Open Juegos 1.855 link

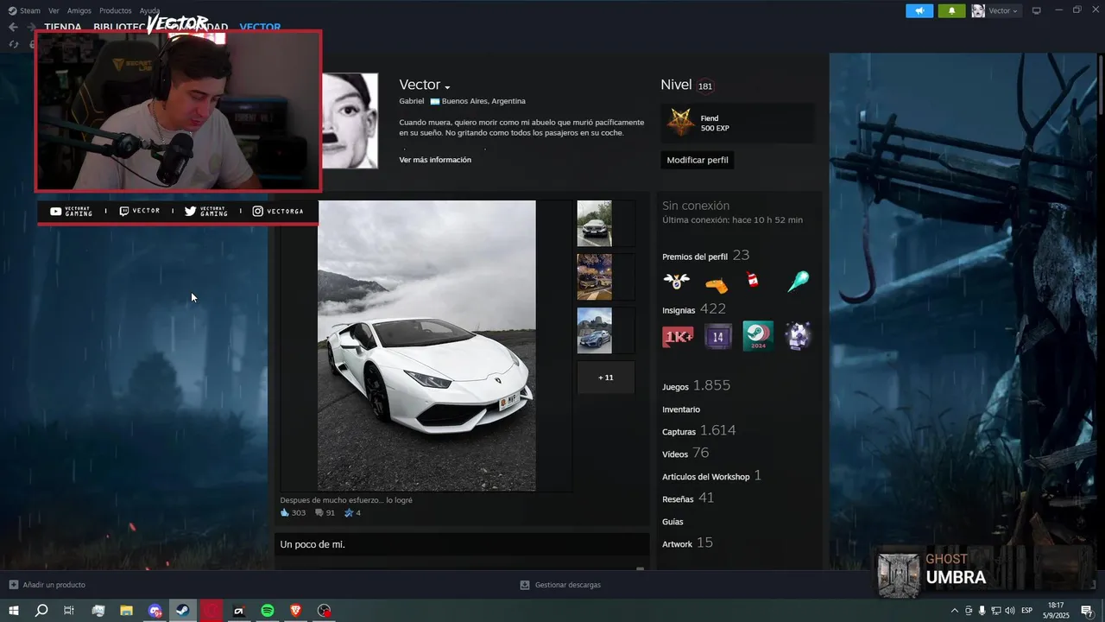click(696, 386)
